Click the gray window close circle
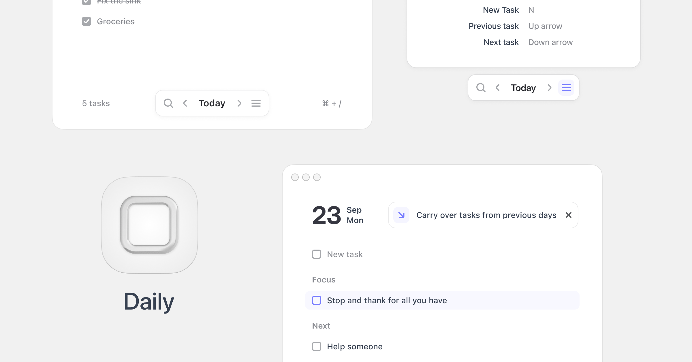The height and width of the screenshot is (362, 692). (295, 177)
